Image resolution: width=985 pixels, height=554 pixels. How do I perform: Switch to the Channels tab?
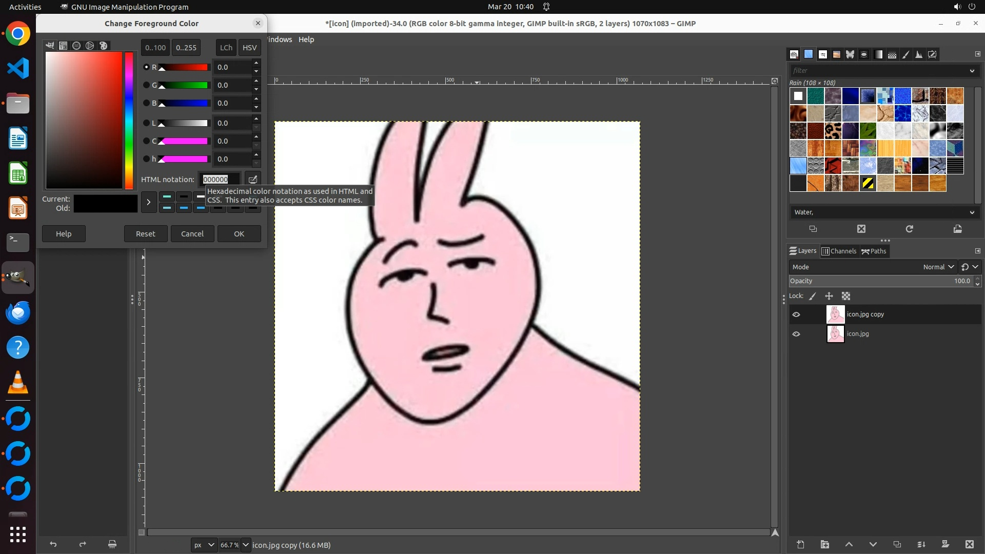(839, 251)
